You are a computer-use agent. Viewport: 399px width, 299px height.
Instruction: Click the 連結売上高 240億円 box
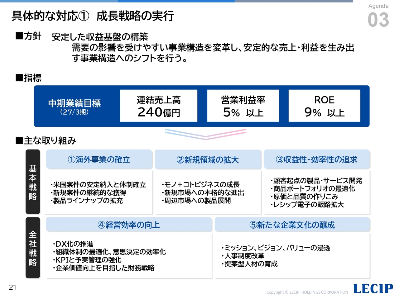click(159, 106)
